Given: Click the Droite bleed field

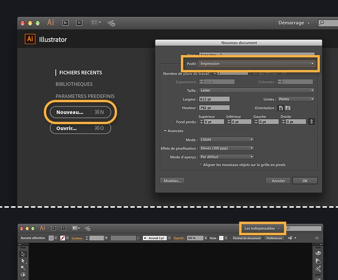Looking at the screenshot, I should point(296,122).
